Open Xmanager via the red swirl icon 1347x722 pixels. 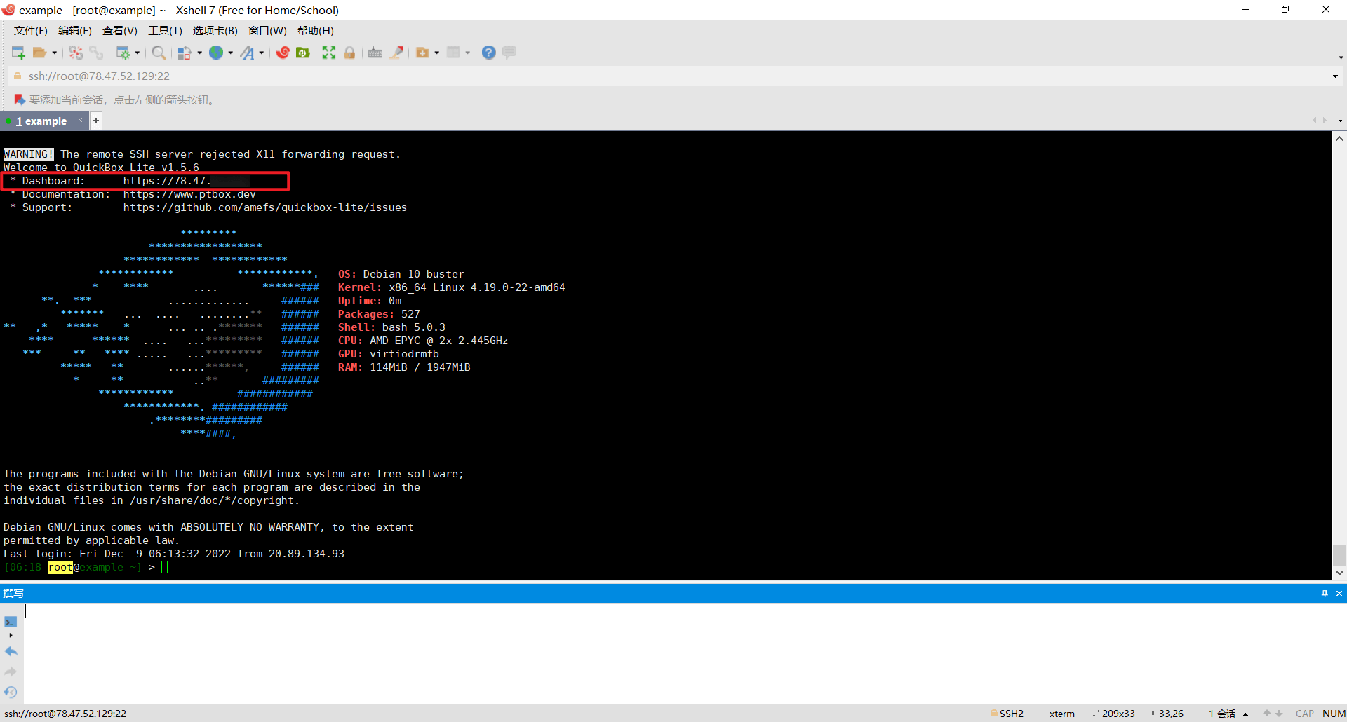(x=283, y=53)
